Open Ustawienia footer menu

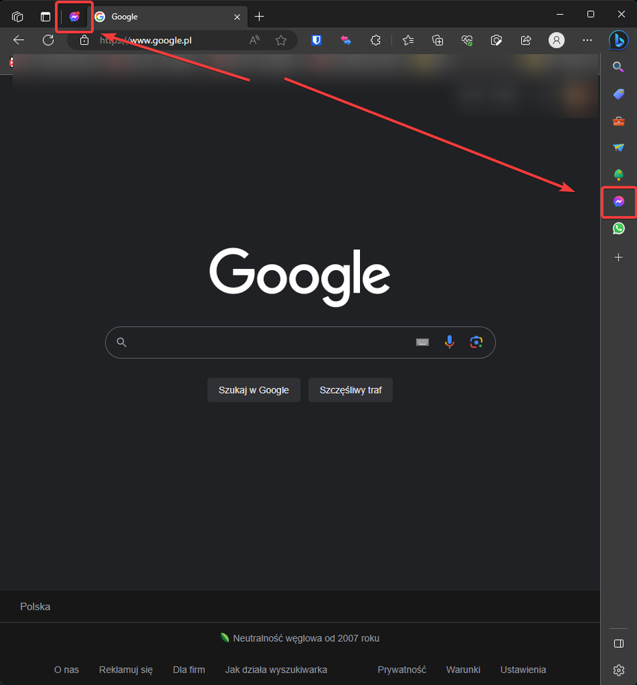click(x=523, y=670)
